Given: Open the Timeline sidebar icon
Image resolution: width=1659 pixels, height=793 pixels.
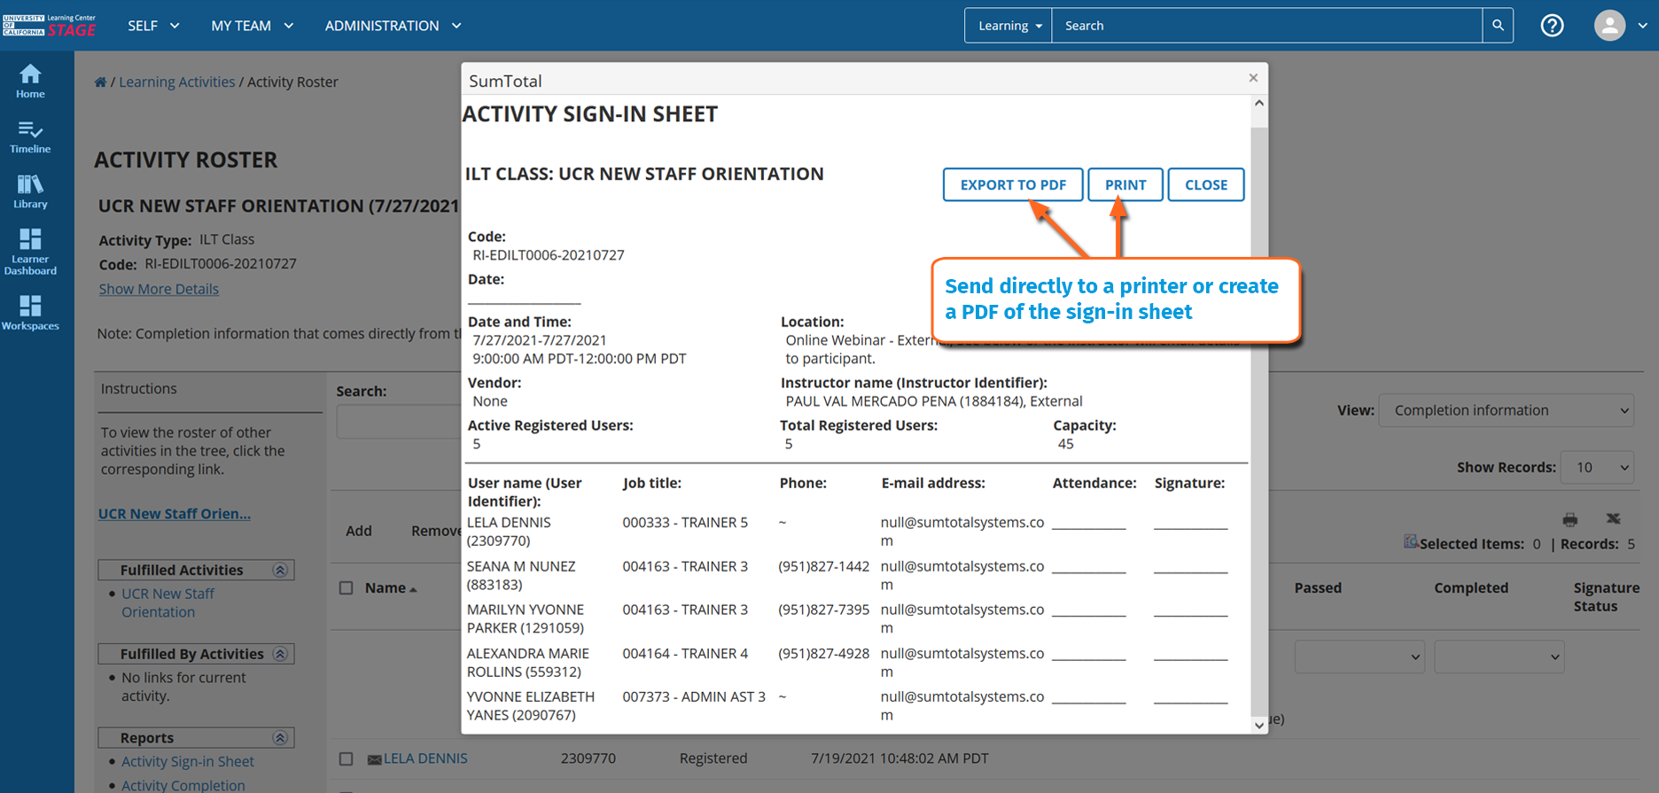Looking at the screenshot, I should [x=30, y=136].
